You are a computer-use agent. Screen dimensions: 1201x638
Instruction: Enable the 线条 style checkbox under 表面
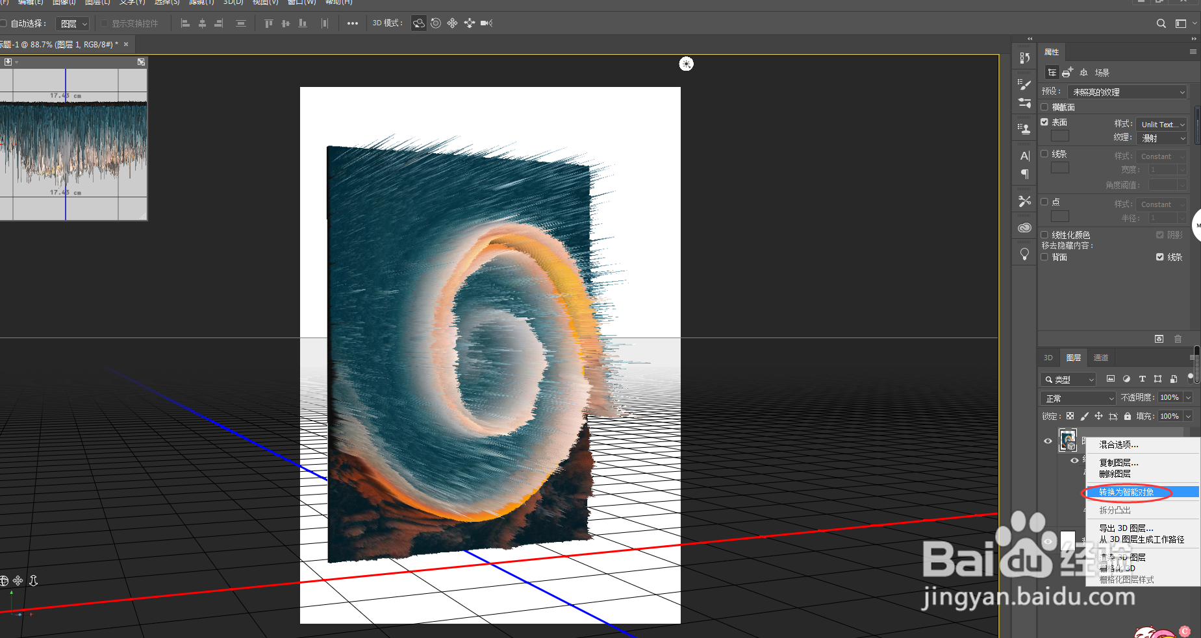[1044, 154]
